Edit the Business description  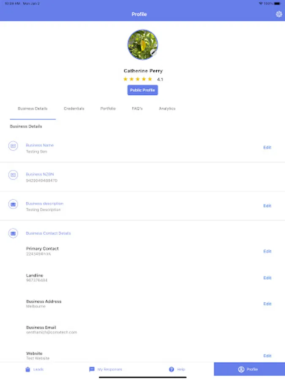tap(267, 206)
